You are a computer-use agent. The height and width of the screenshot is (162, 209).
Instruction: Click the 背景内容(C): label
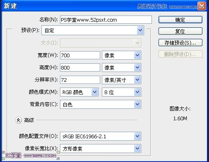click(x=44, y=104)
